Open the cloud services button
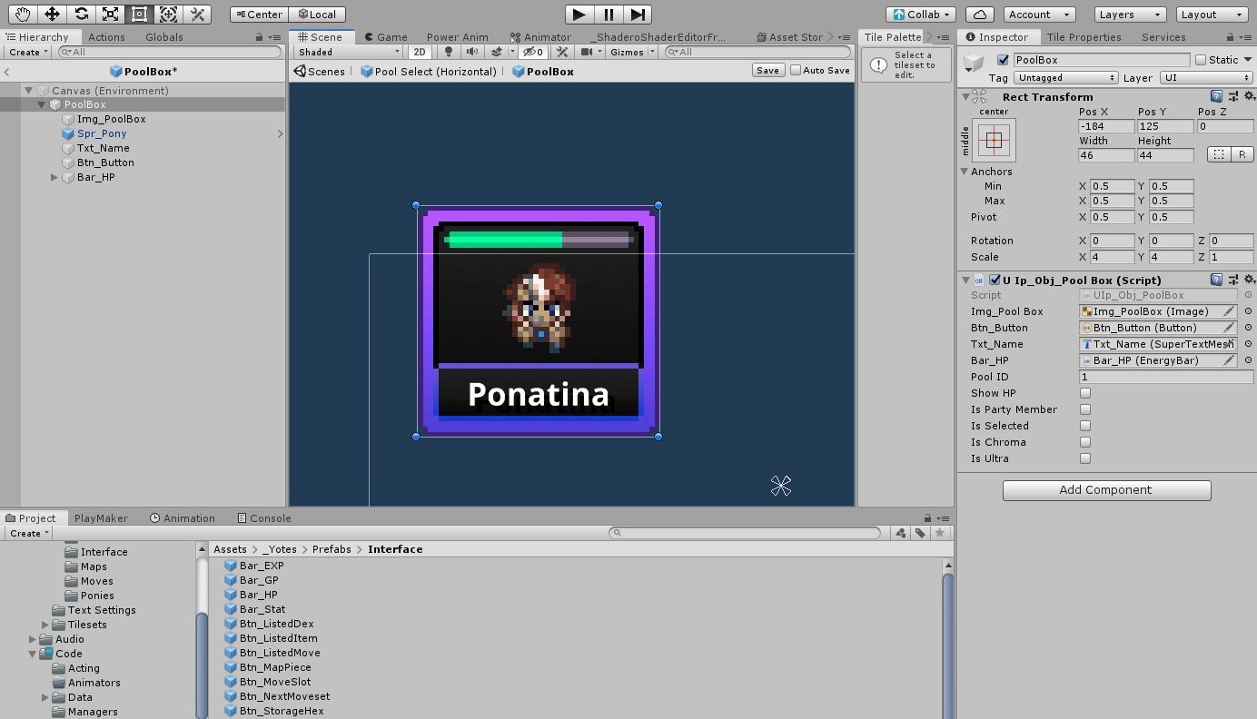The image size is (1257, 719). 980,15
